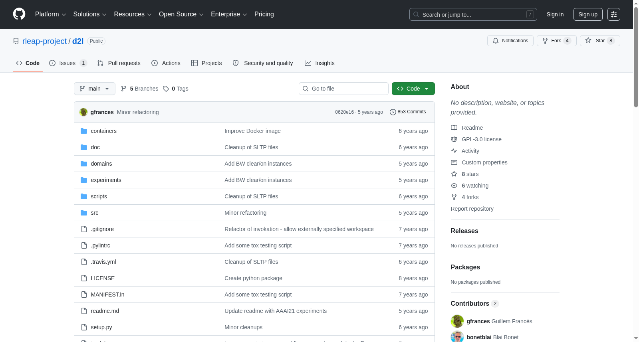Open the d2l repository name link
Screen dimensions: 639x342
[78, 41]
